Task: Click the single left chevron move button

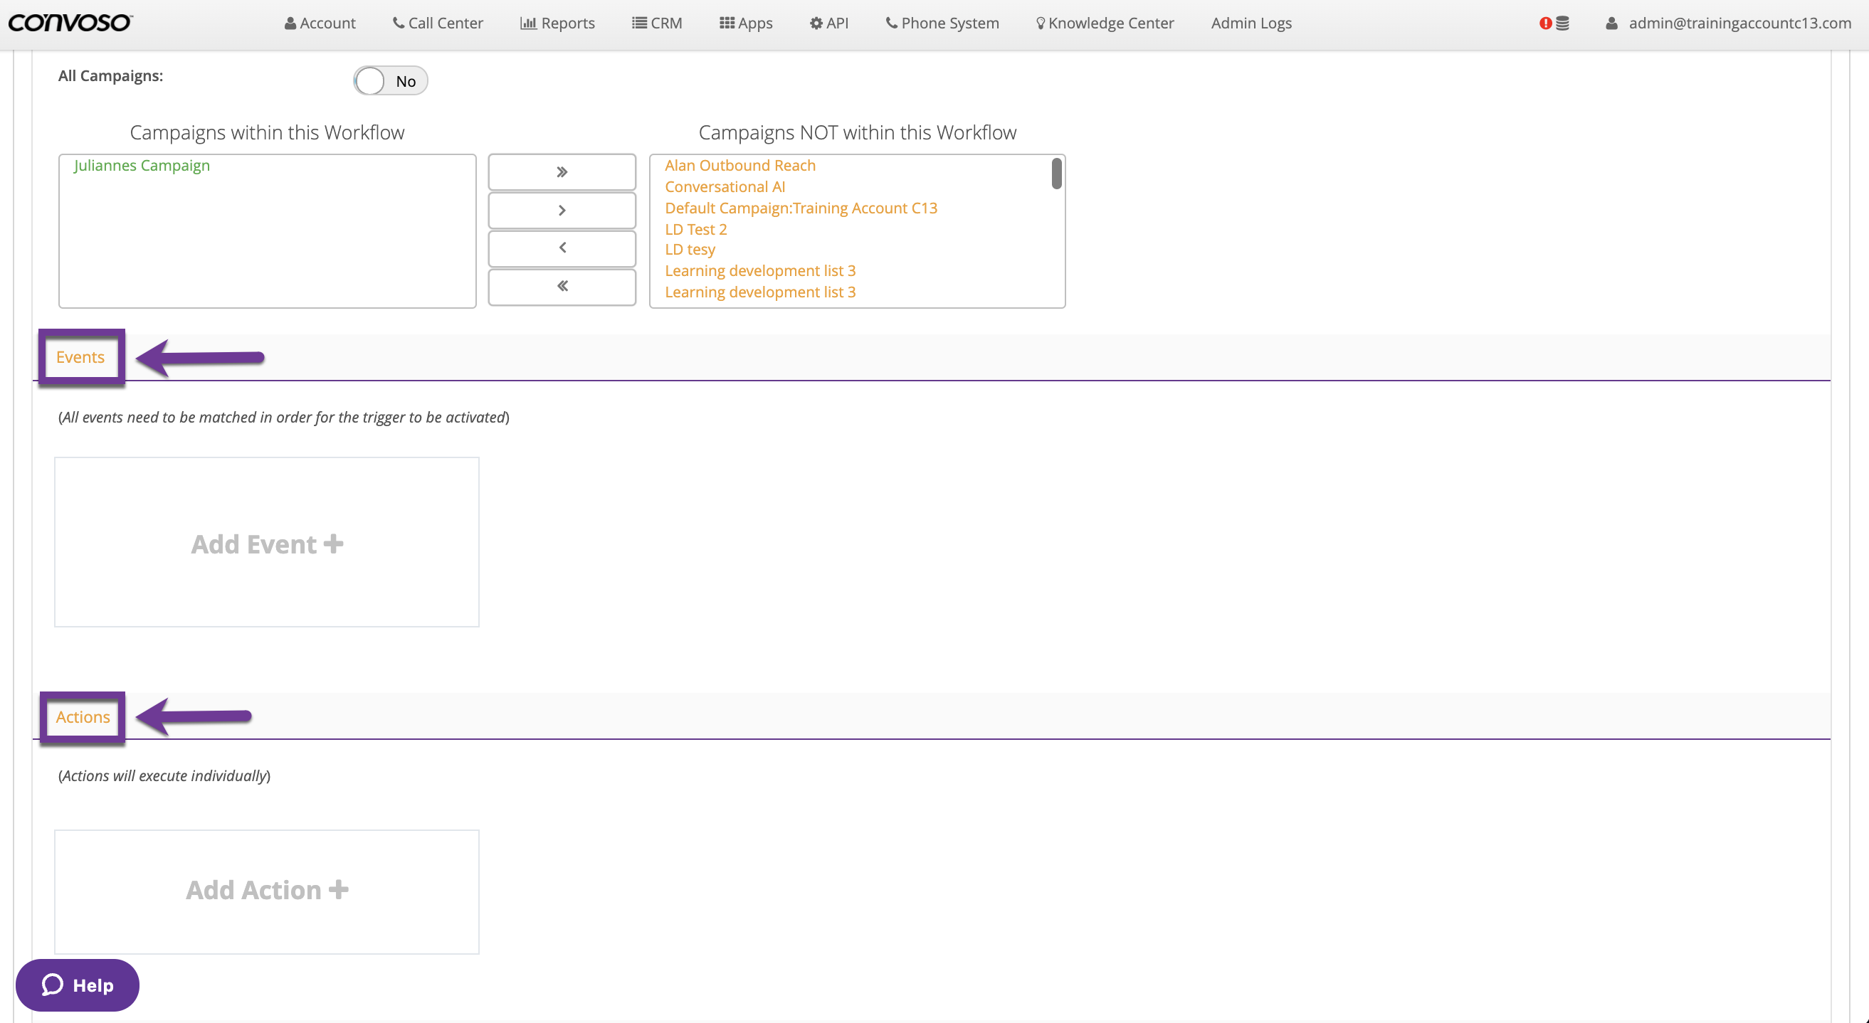Action: [x=562, y=248]
